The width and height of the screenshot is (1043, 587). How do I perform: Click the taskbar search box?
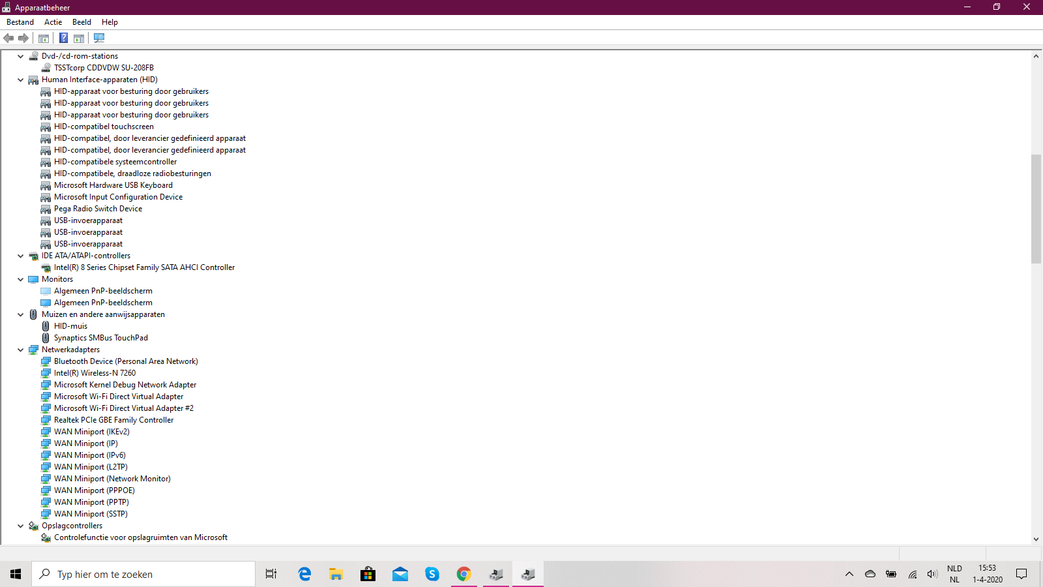(x=143, y=574)
